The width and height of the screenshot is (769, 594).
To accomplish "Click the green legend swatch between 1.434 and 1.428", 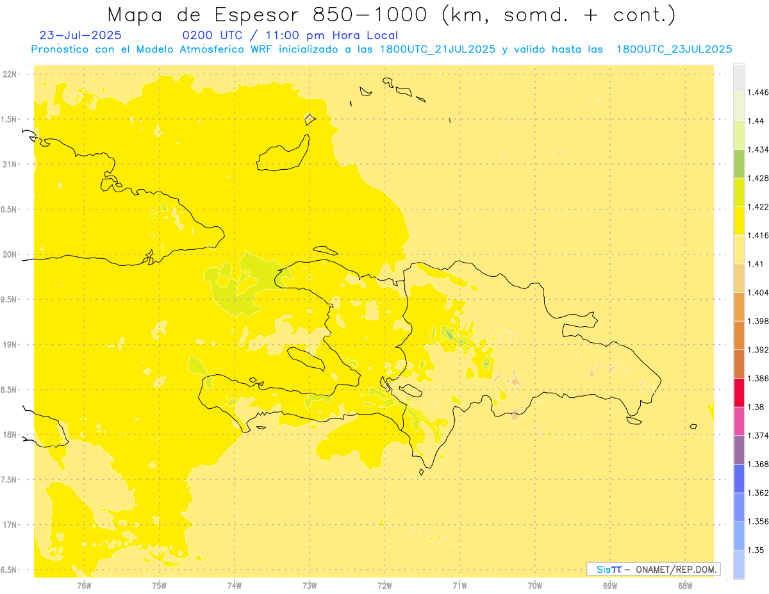I will click(739, 163).
